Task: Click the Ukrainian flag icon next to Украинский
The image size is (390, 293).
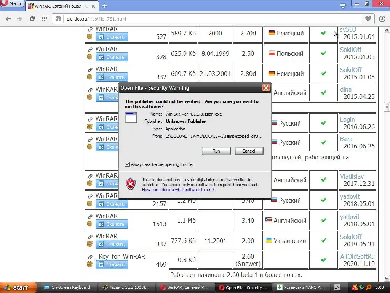Action: pyautogui.click(x=269, y=240)
